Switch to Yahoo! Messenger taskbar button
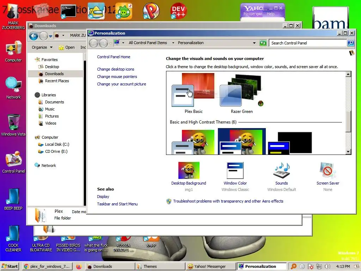This screenshot has width=361, height=271. tap(211, 266)
